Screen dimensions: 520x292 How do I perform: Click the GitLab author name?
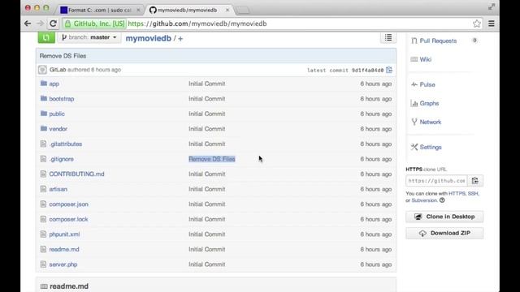[x=58, y=70]
